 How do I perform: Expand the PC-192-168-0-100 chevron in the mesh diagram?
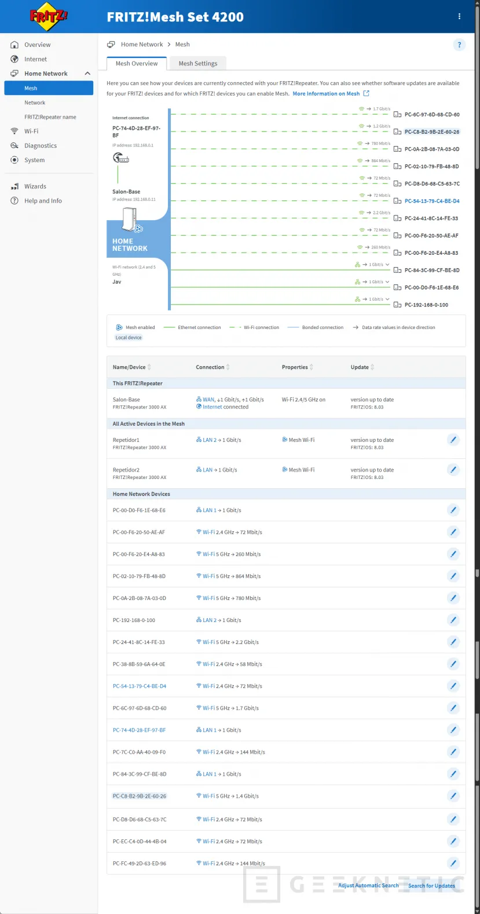pyautogui.click(x=387, y=299)
